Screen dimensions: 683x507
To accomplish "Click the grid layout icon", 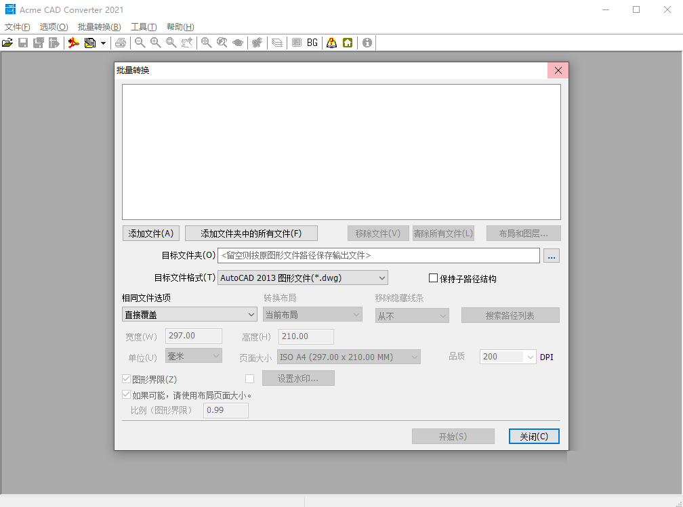I will point(297,43).
